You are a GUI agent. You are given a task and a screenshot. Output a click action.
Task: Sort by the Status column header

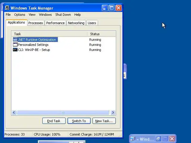101,34
